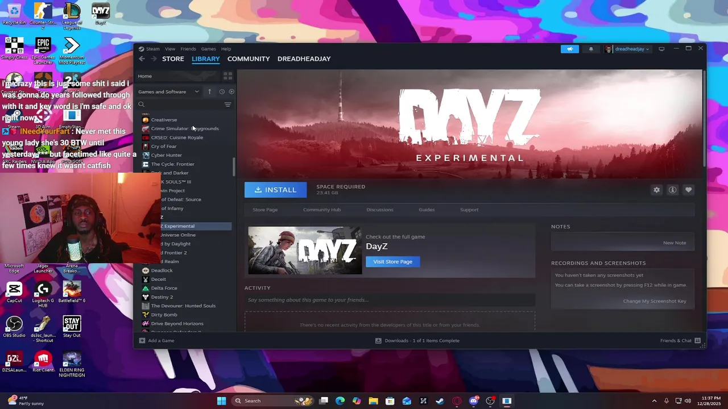Viewport: 728px width, 409px height.
Task: Go forward with the Steam forward arrow
Action: pyautogui.click(x=154, y=59)
